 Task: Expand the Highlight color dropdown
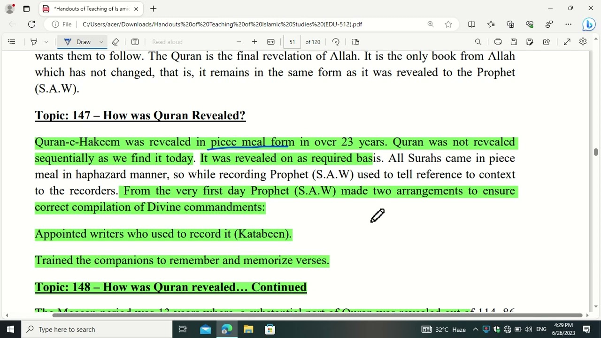(46, 42)
